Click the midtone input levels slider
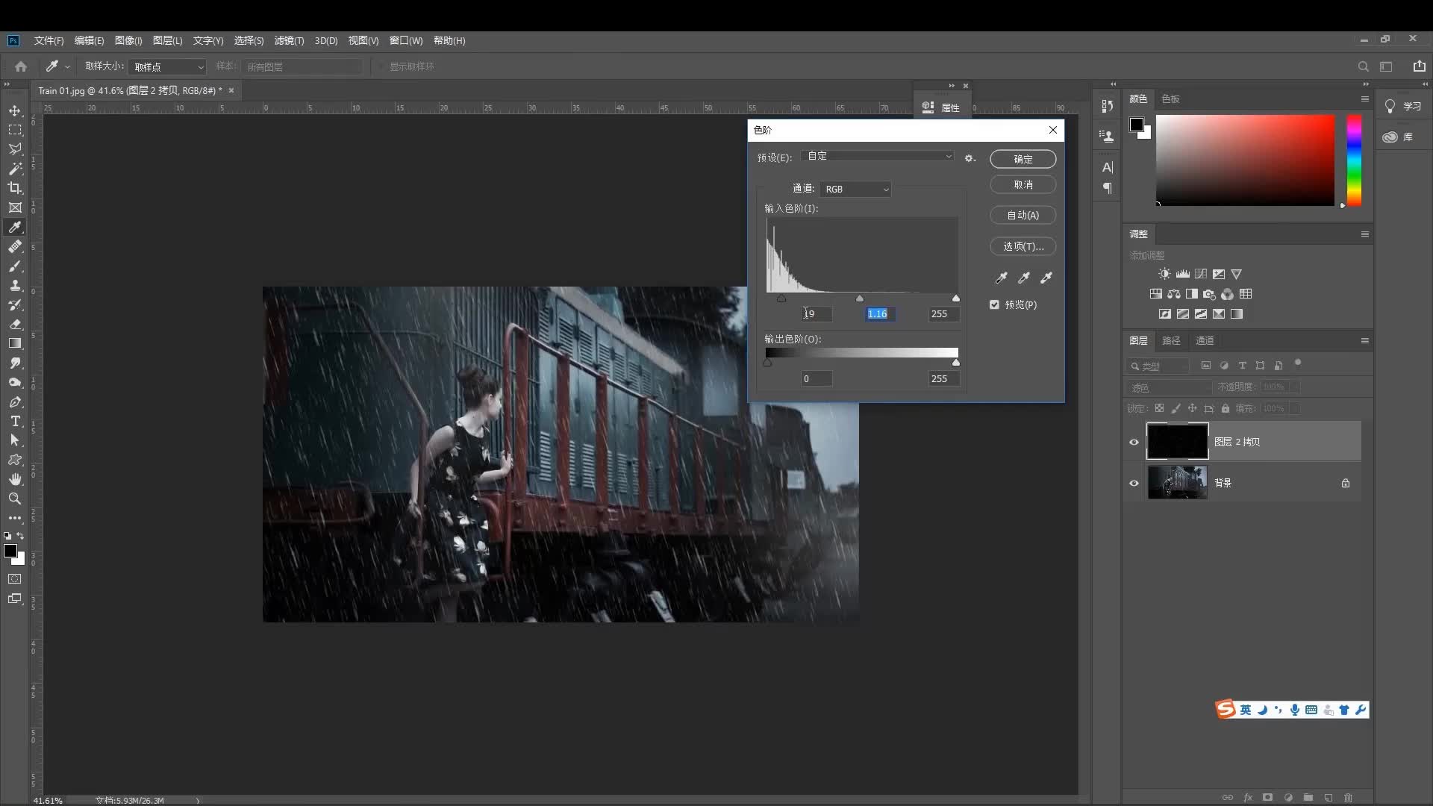The height and width of the screenshot is (806, 1433). pos(860,299)
